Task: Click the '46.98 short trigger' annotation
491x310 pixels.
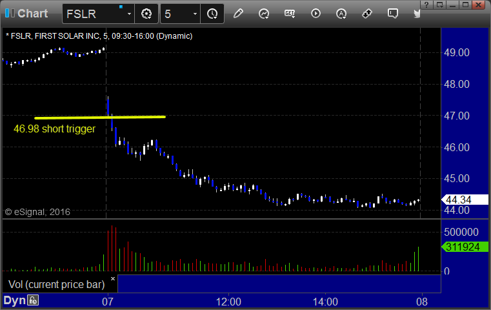Action: tap(54, 129)
